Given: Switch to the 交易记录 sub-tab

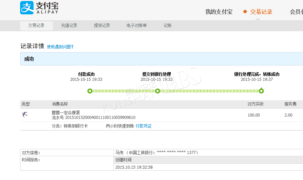Looking at the screenshot, I should click(x=36, y=26).
